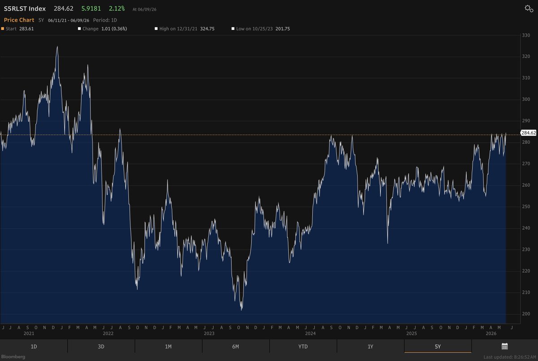Viewport: 538px width, 361px height.
Task: Click the 200 y-axis label
Action: pyautogui.click(x=526, y=314)
